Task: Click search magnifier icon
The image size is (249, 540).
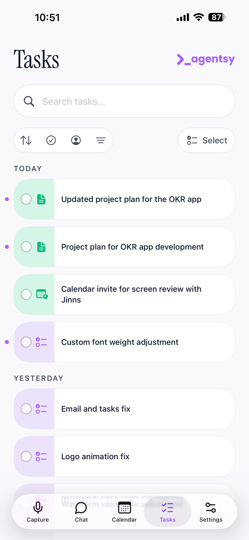Action: [29, 101]
